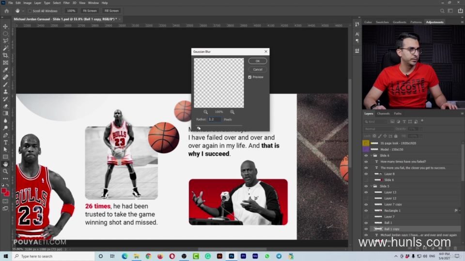Expand Rectangle 1 layer effects arrow
This screenshot has width=465, height=261.
coord(460,211)
